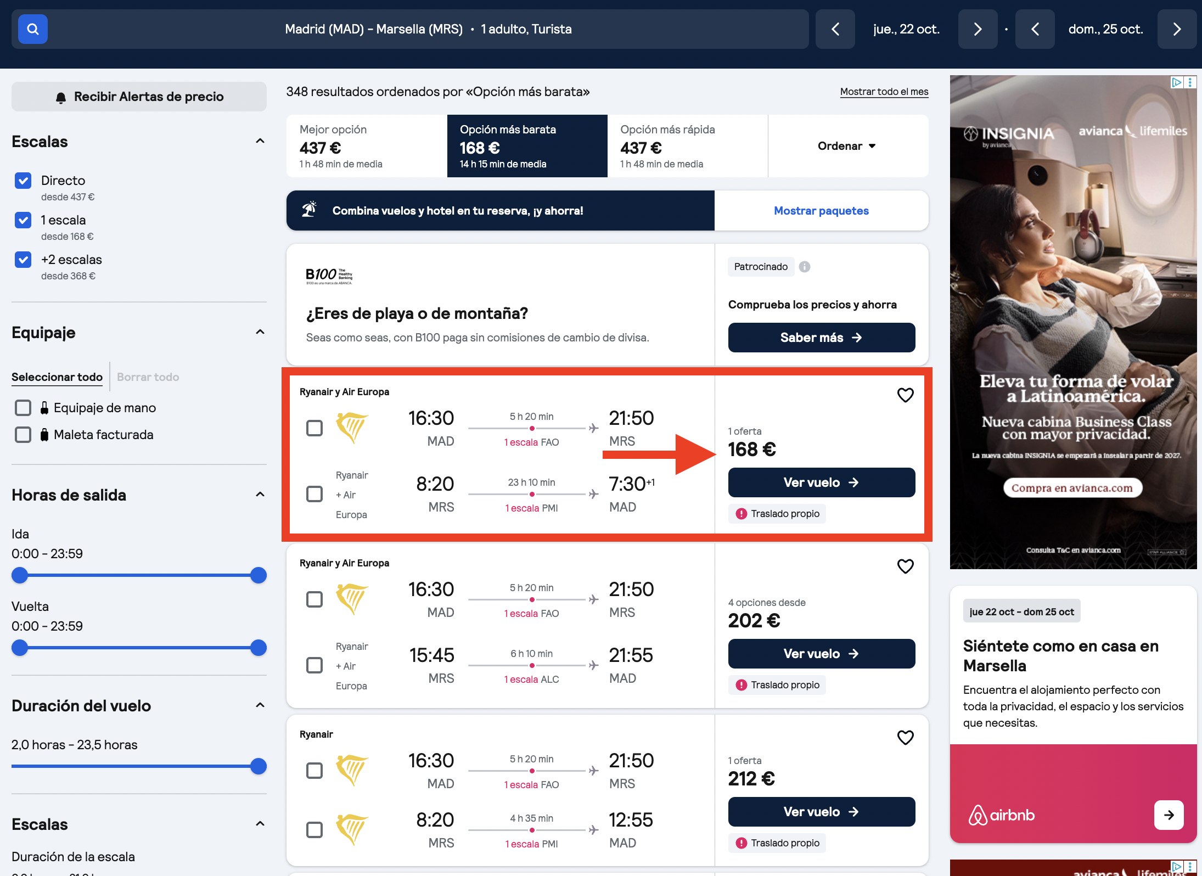The height and width of the screenshot is (876, 1202).
Task: Advance departure date past jue., 22 oct.
Action: tap(978, 29)
